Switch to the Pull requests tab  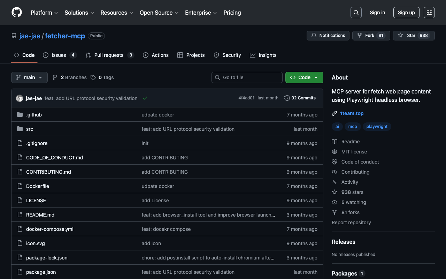[109, 55]
